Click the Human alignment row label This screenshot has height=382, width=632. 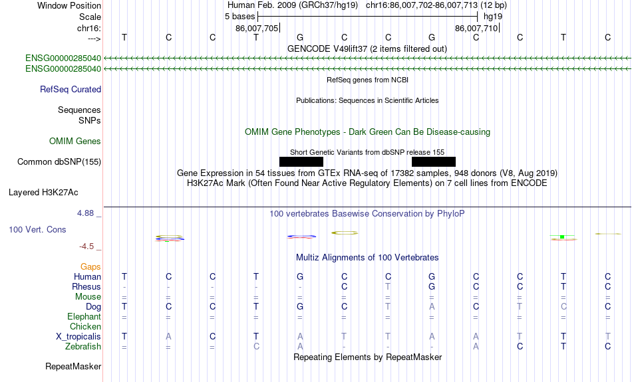click(87, 277)
